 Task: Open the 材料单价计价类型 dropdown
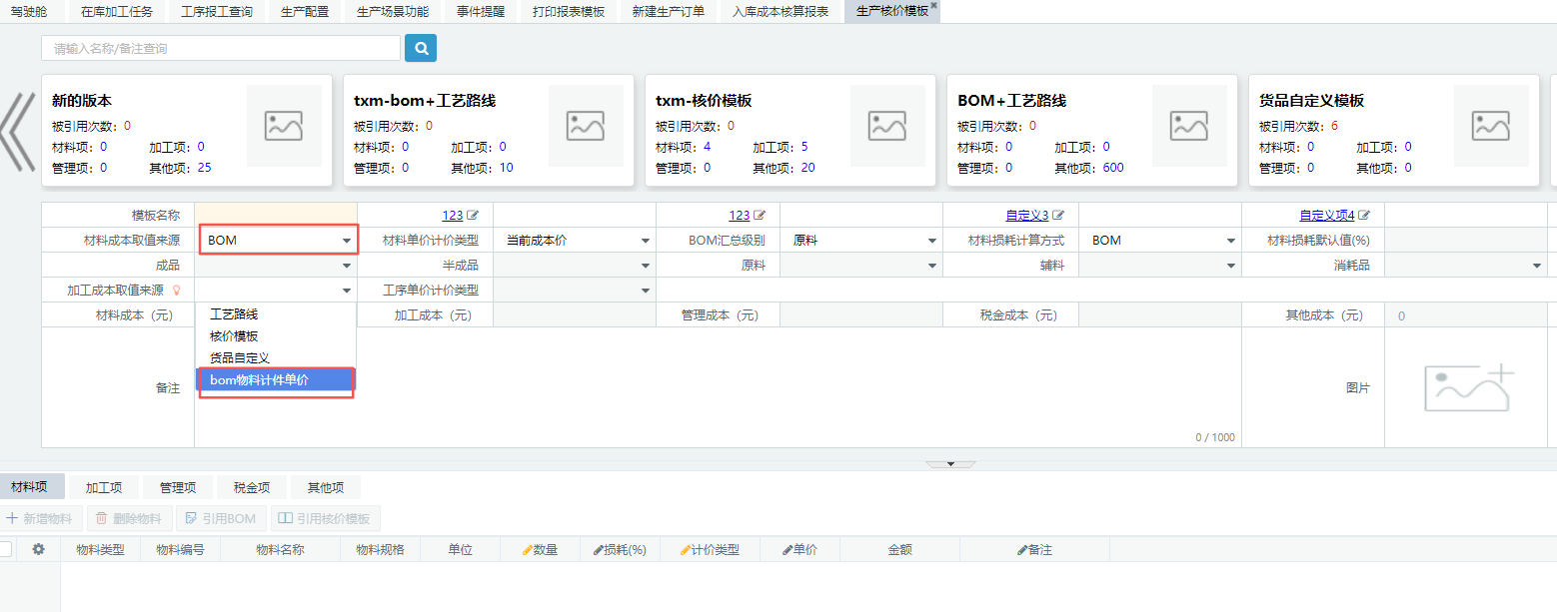(x=575, y=241)
